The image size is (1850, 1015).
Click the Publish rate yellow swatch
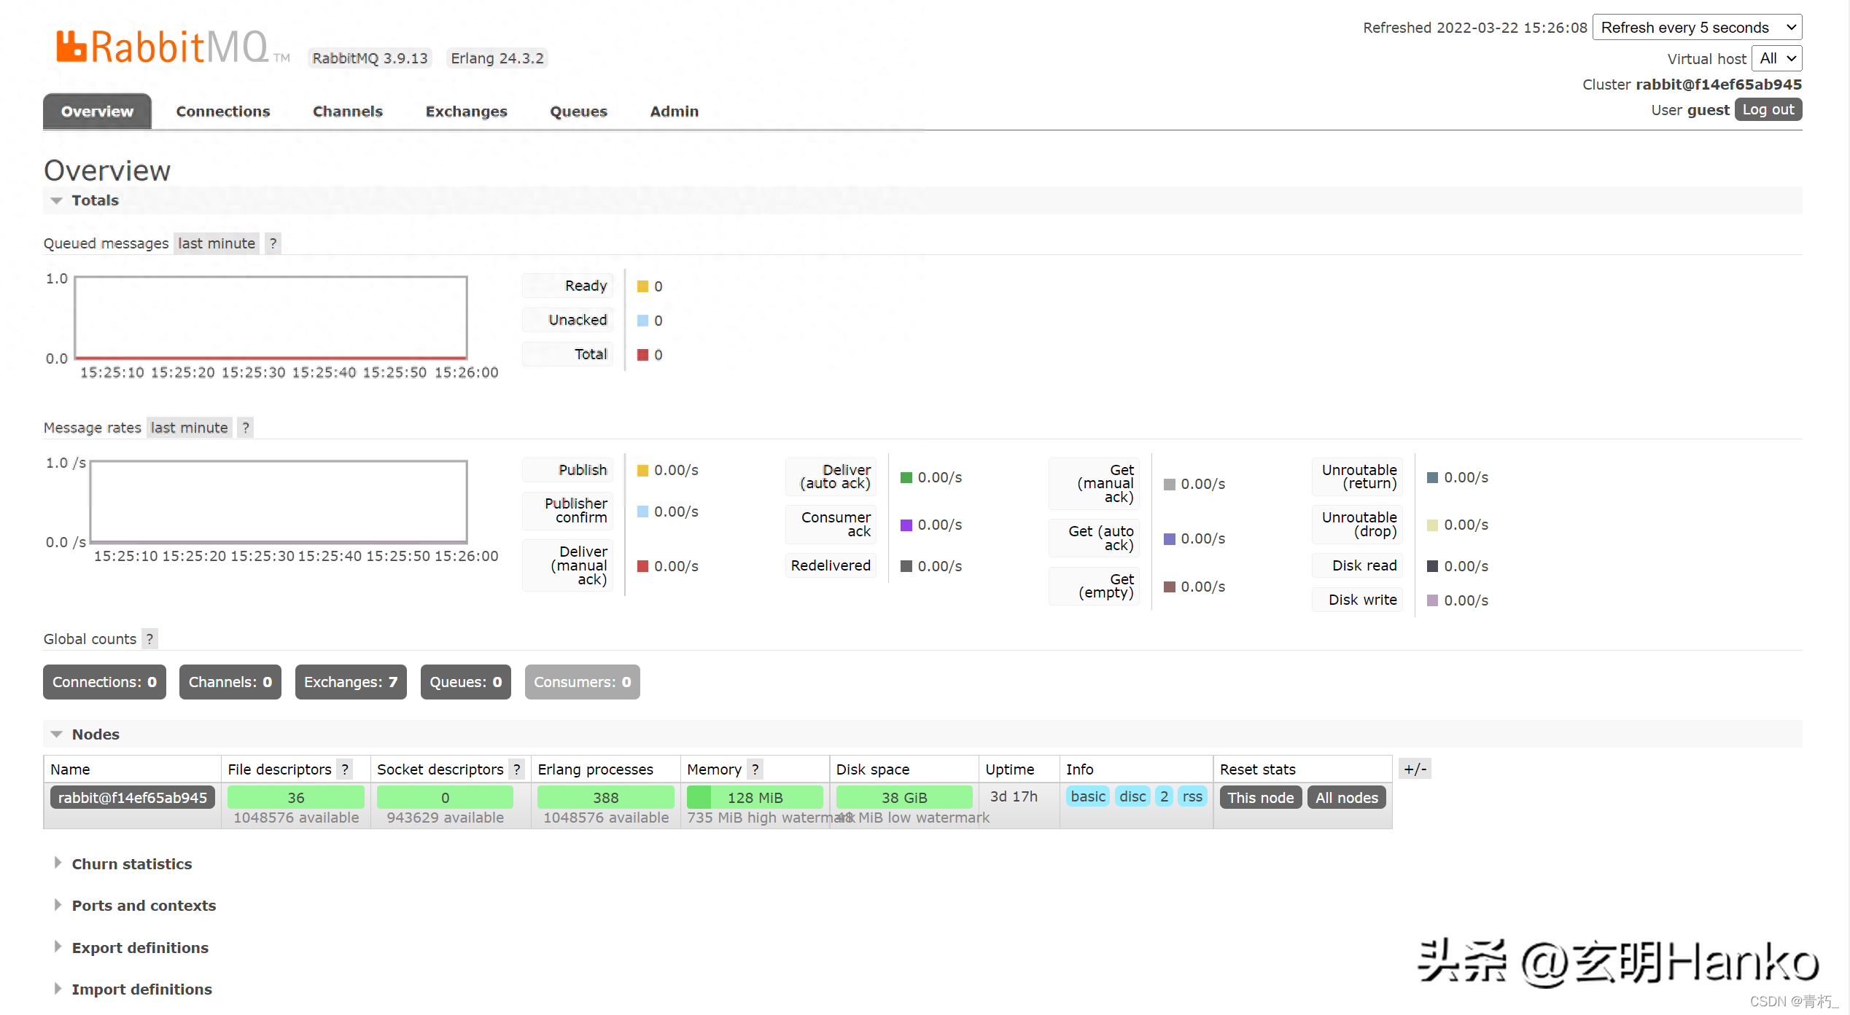(x=642, y=471)
